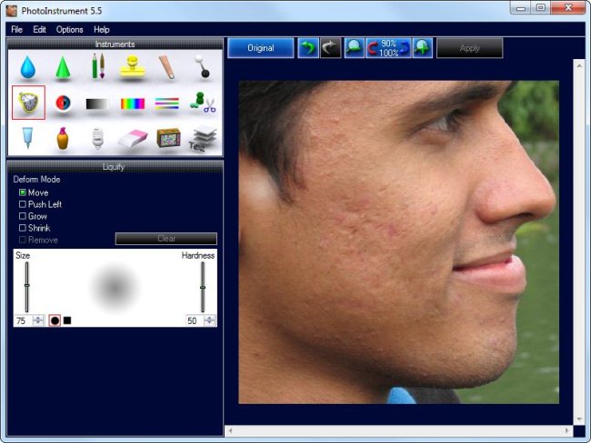Select the yellow clone stamp tool
The image size is (591, 443).
(x=133, y=67)
